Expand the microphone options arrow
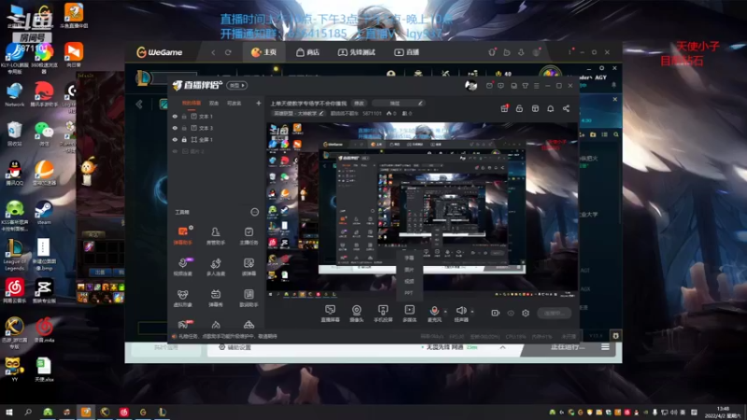The width and height of the screenshot is (747, 420). [445, 312]
